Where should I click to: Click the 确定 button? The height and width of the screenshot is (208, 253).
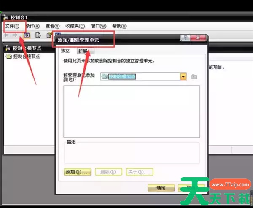(x=161, y=188)
